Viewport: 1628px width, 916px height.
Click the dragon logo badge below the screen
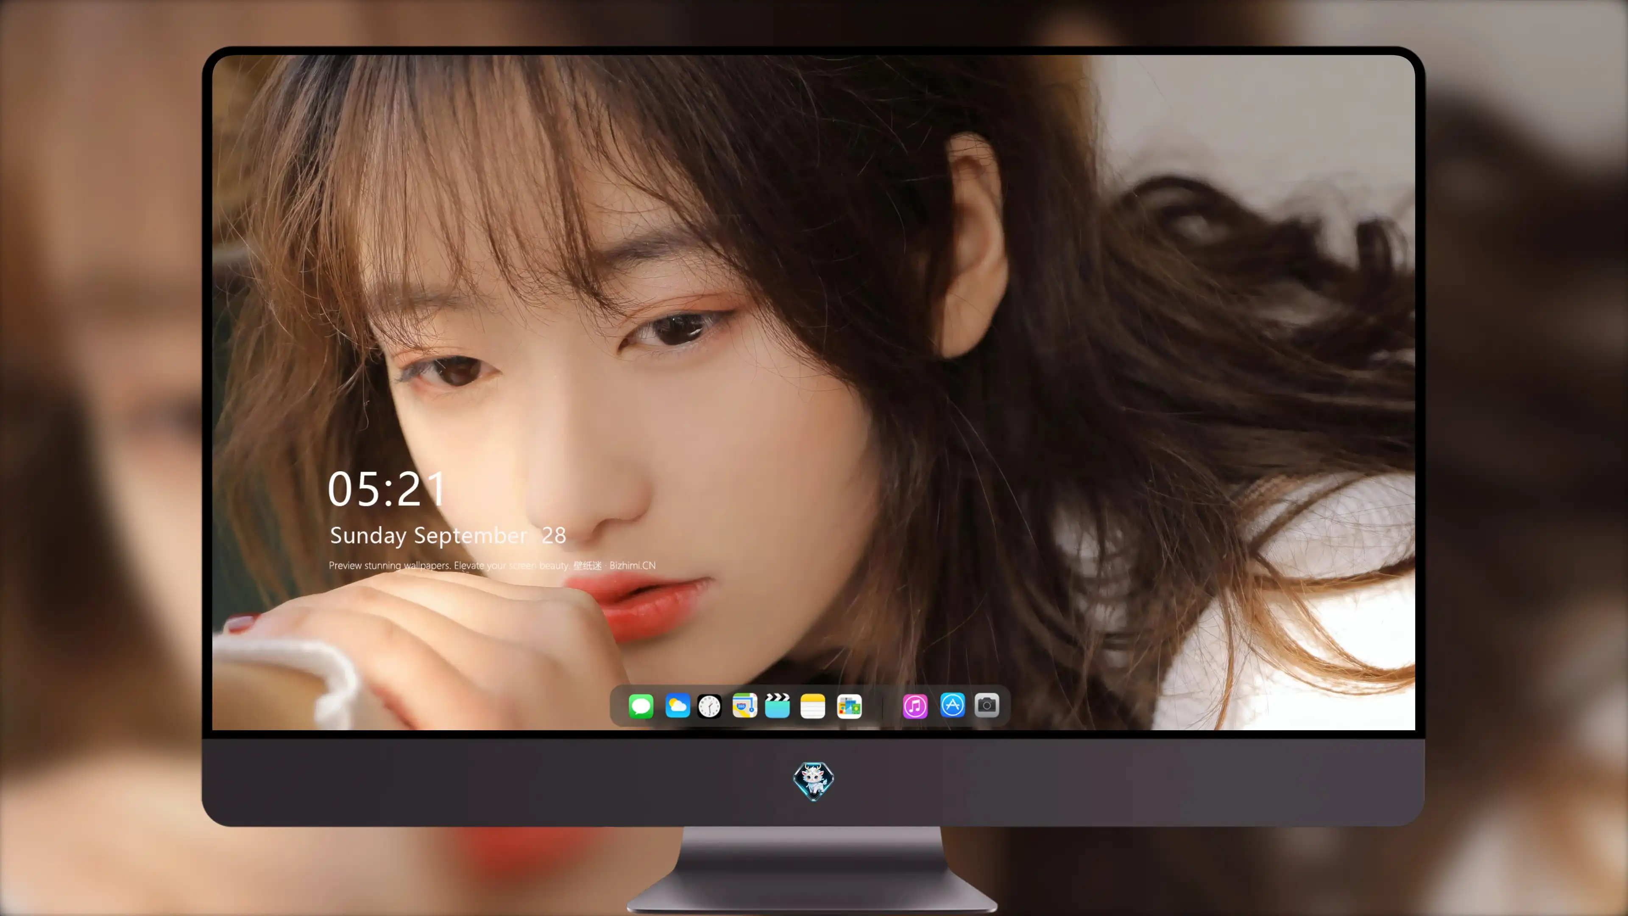point(814,781)
